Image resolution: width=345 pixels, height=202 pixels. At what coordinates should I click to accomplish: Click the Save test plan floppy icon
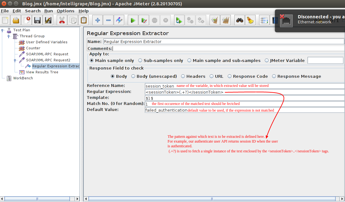coord(37,21)
